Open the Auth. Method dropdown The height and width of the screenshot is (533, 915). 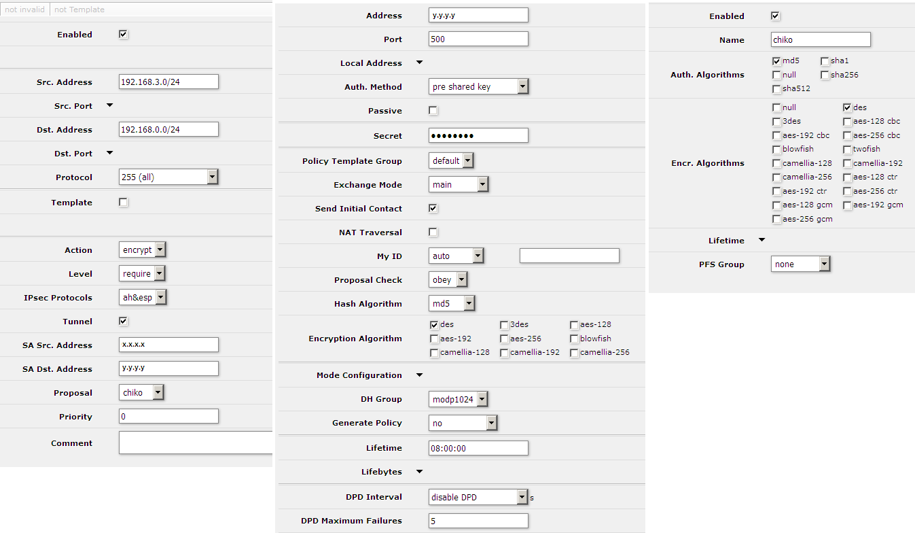[x=522, y=87]
